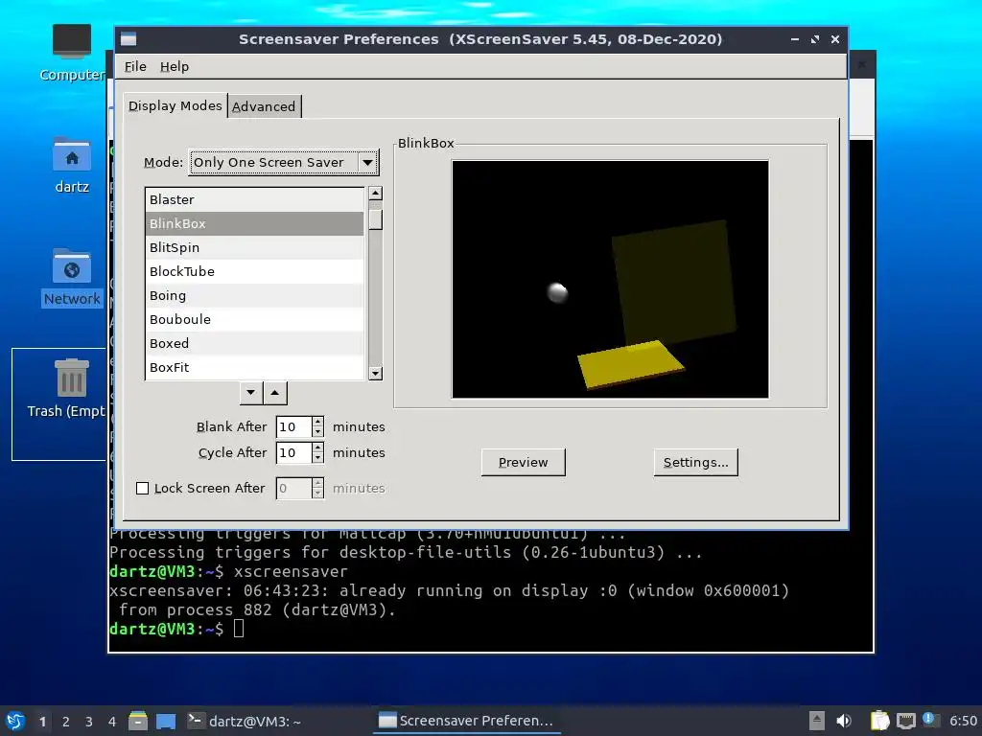The width and height of the screenshot is (982, 736).
Task: Click the update notification tray icon
Action: 929,719
